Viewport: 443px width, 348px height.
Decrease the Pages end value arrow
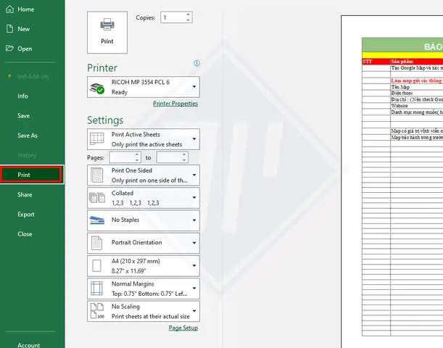coord(184,160)
